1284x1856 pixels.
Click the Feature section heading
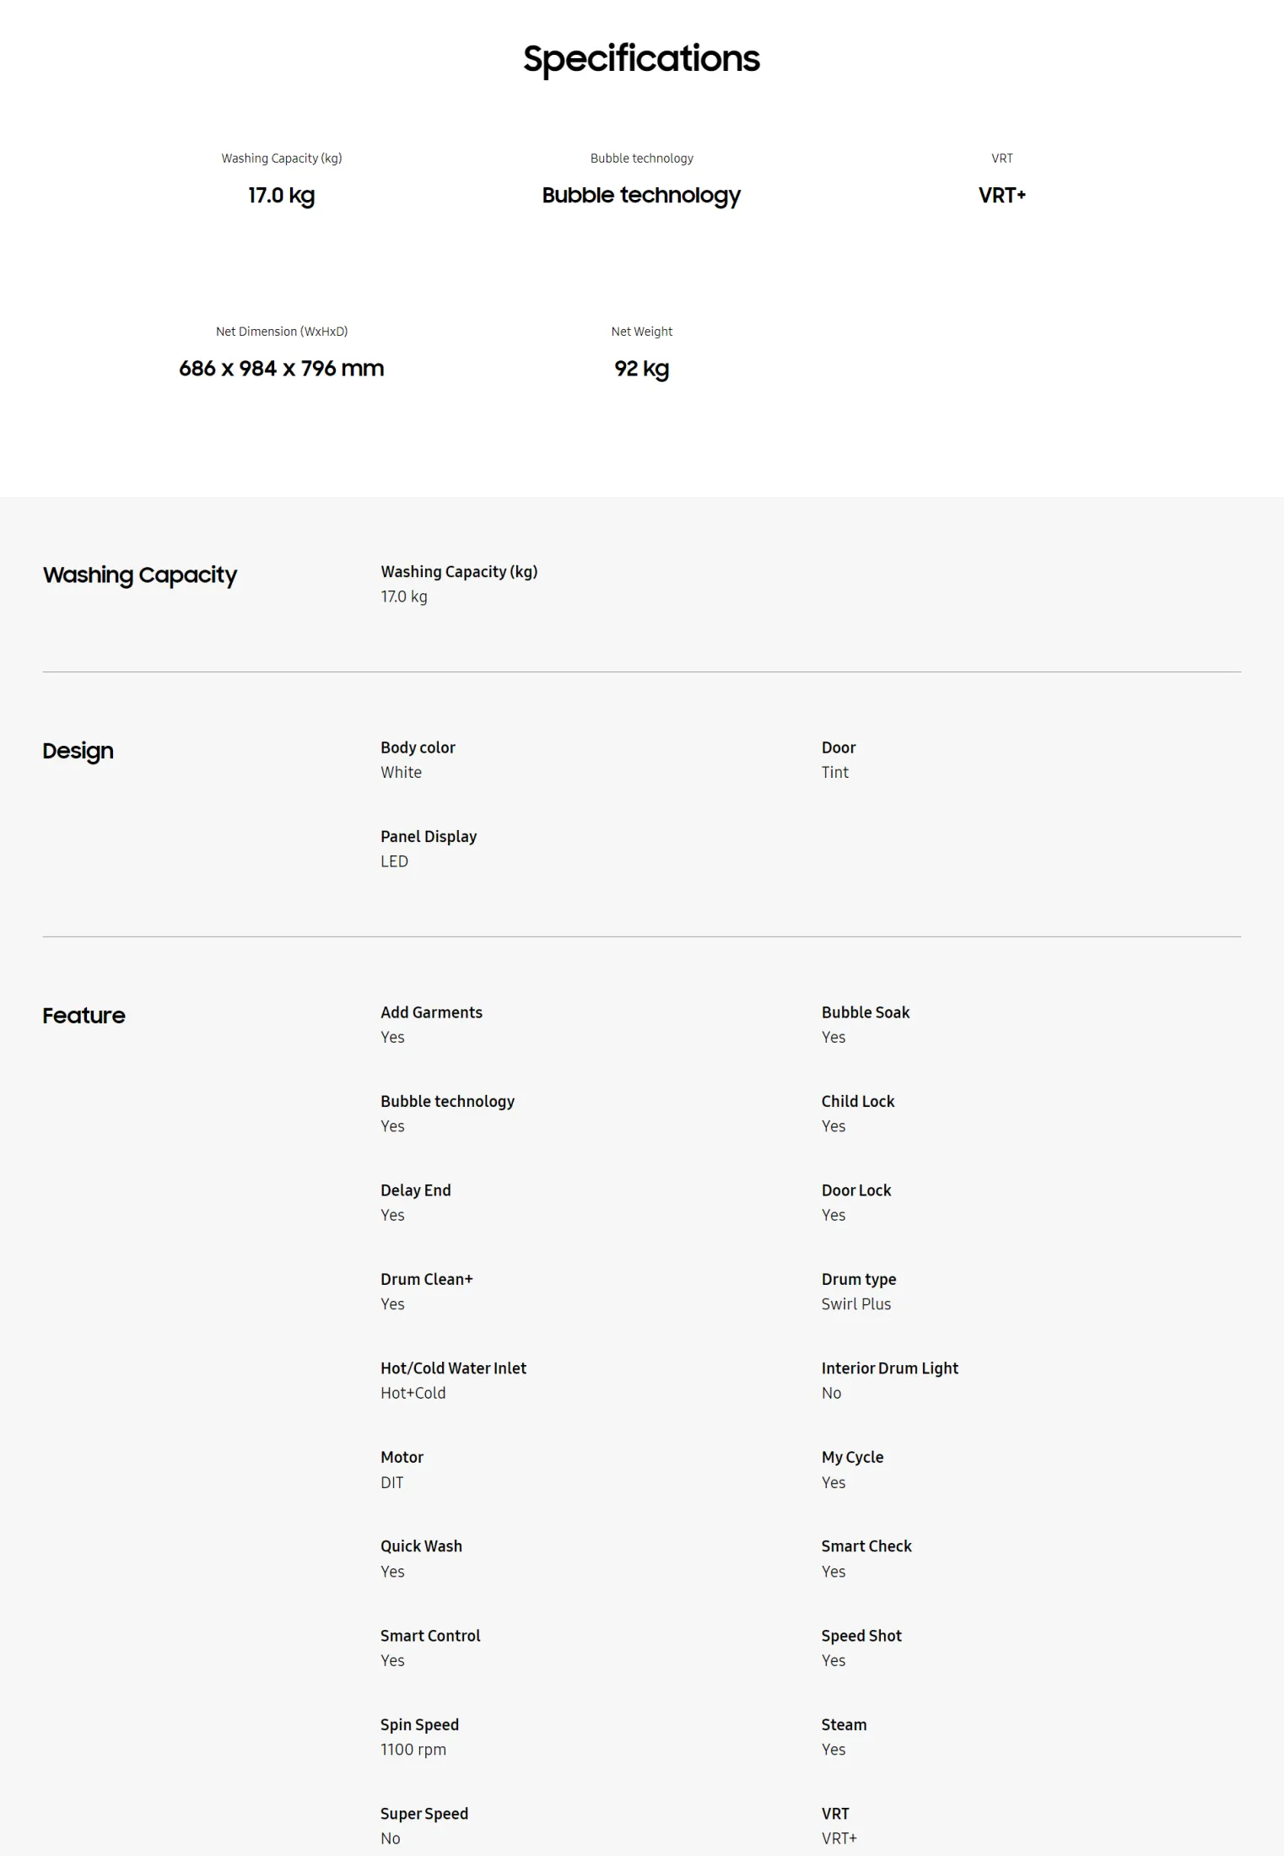pyautogui.click(x=84, y=1016)
